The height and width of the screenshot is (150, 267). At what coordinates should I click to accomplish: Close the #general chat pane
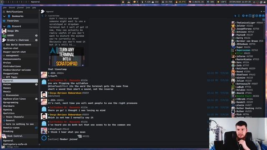pos(262,12)
